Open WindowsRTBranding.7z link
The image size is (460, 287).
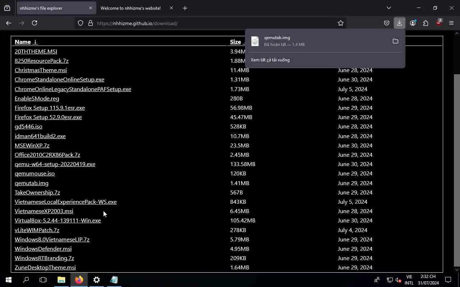(44, 258)
